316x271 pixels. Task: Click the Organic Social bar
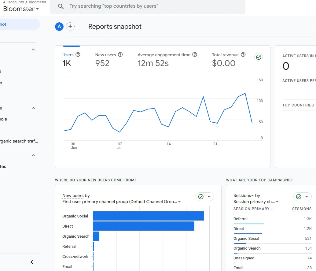tap(148, 216)
